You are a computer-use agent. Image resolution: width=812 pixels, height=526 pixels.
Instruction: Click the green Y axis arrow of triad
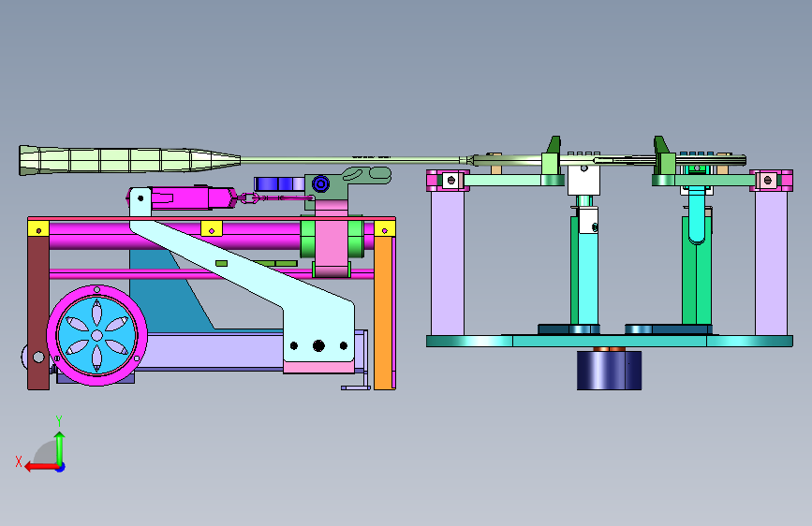(60, 448)
